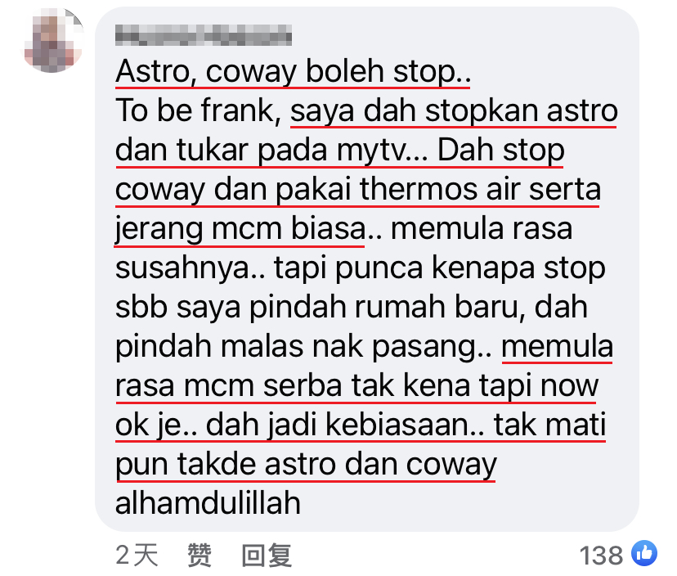
Task: Click the text 'dan tukar pada mytv...'
Action: pyautogui.click(x=271, y=151)
